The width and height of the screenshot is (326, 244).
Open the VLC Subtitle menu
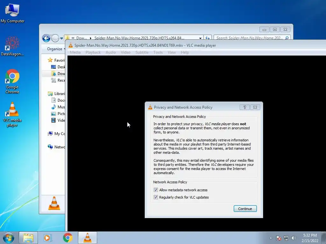[142, 52]
